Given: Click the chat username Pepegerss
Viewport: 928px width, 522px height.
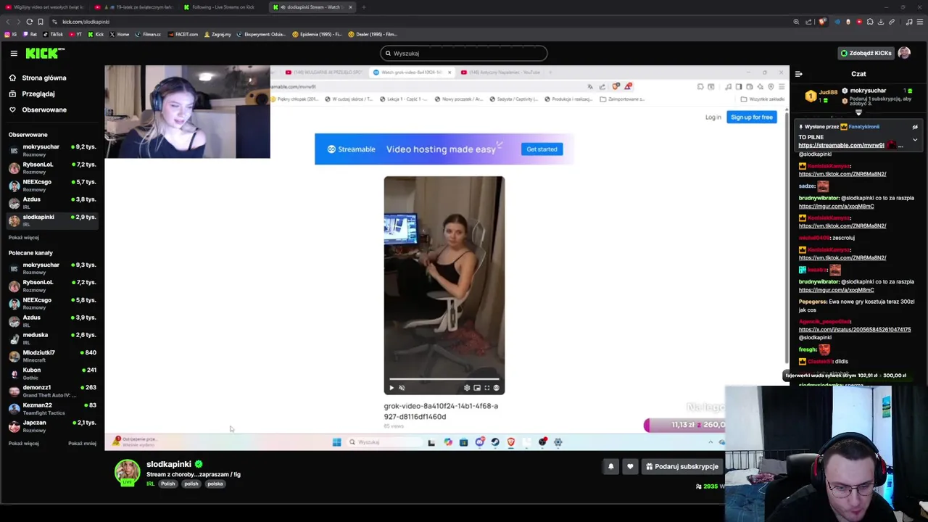Looking at the screenshot, I should pos(813,302).
